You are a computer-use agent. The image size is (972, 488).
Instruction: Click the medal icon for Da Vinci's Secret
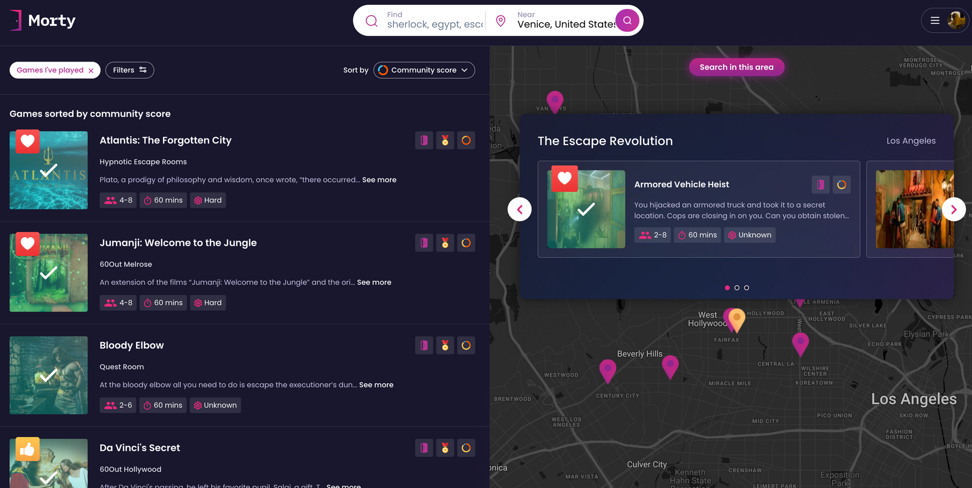pos(445,448)
